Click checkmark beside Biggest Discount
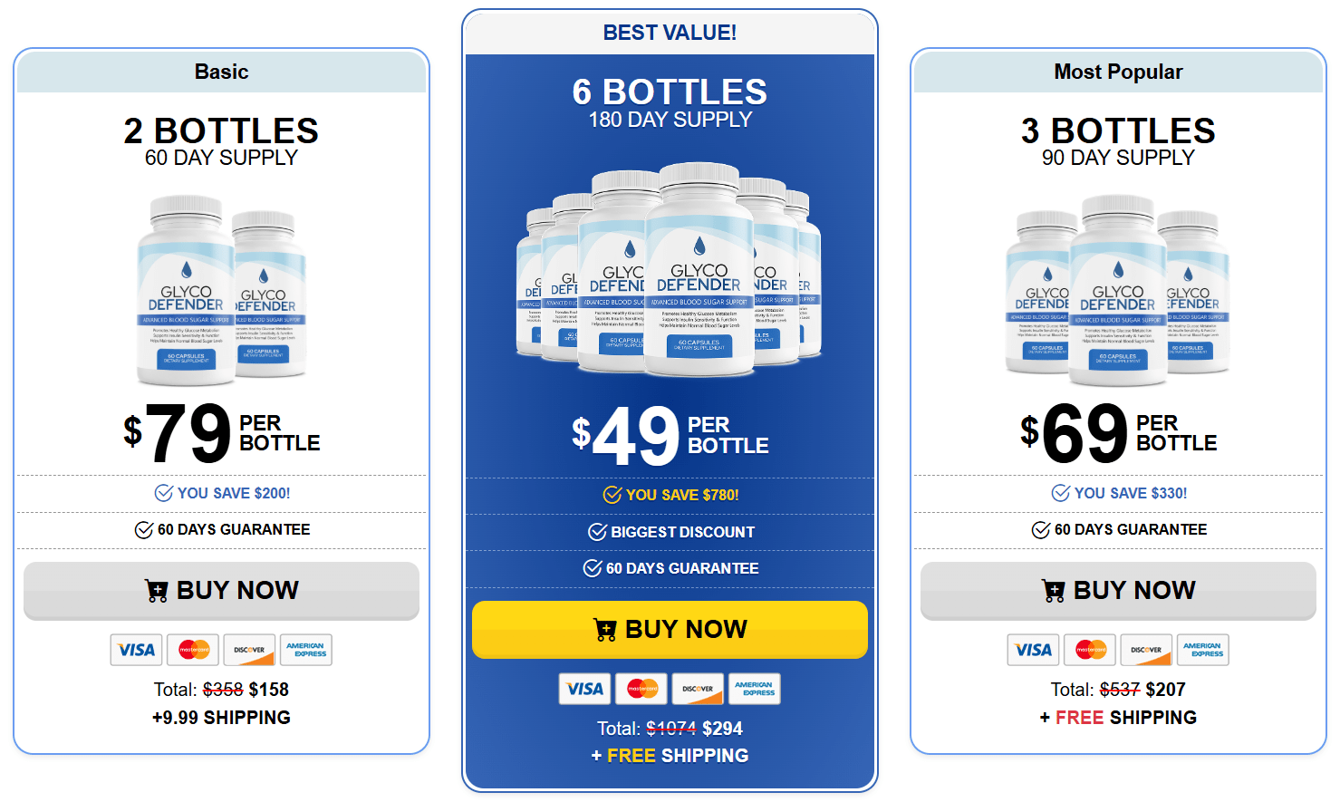Image resolution: width=1340 pixels, height=802 pixels. point(597,532)
